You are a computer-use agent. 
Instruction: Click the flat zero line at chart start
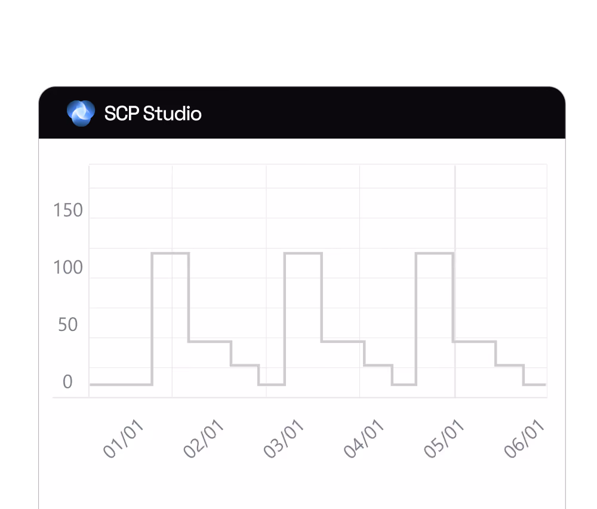(x=121, y=385)
